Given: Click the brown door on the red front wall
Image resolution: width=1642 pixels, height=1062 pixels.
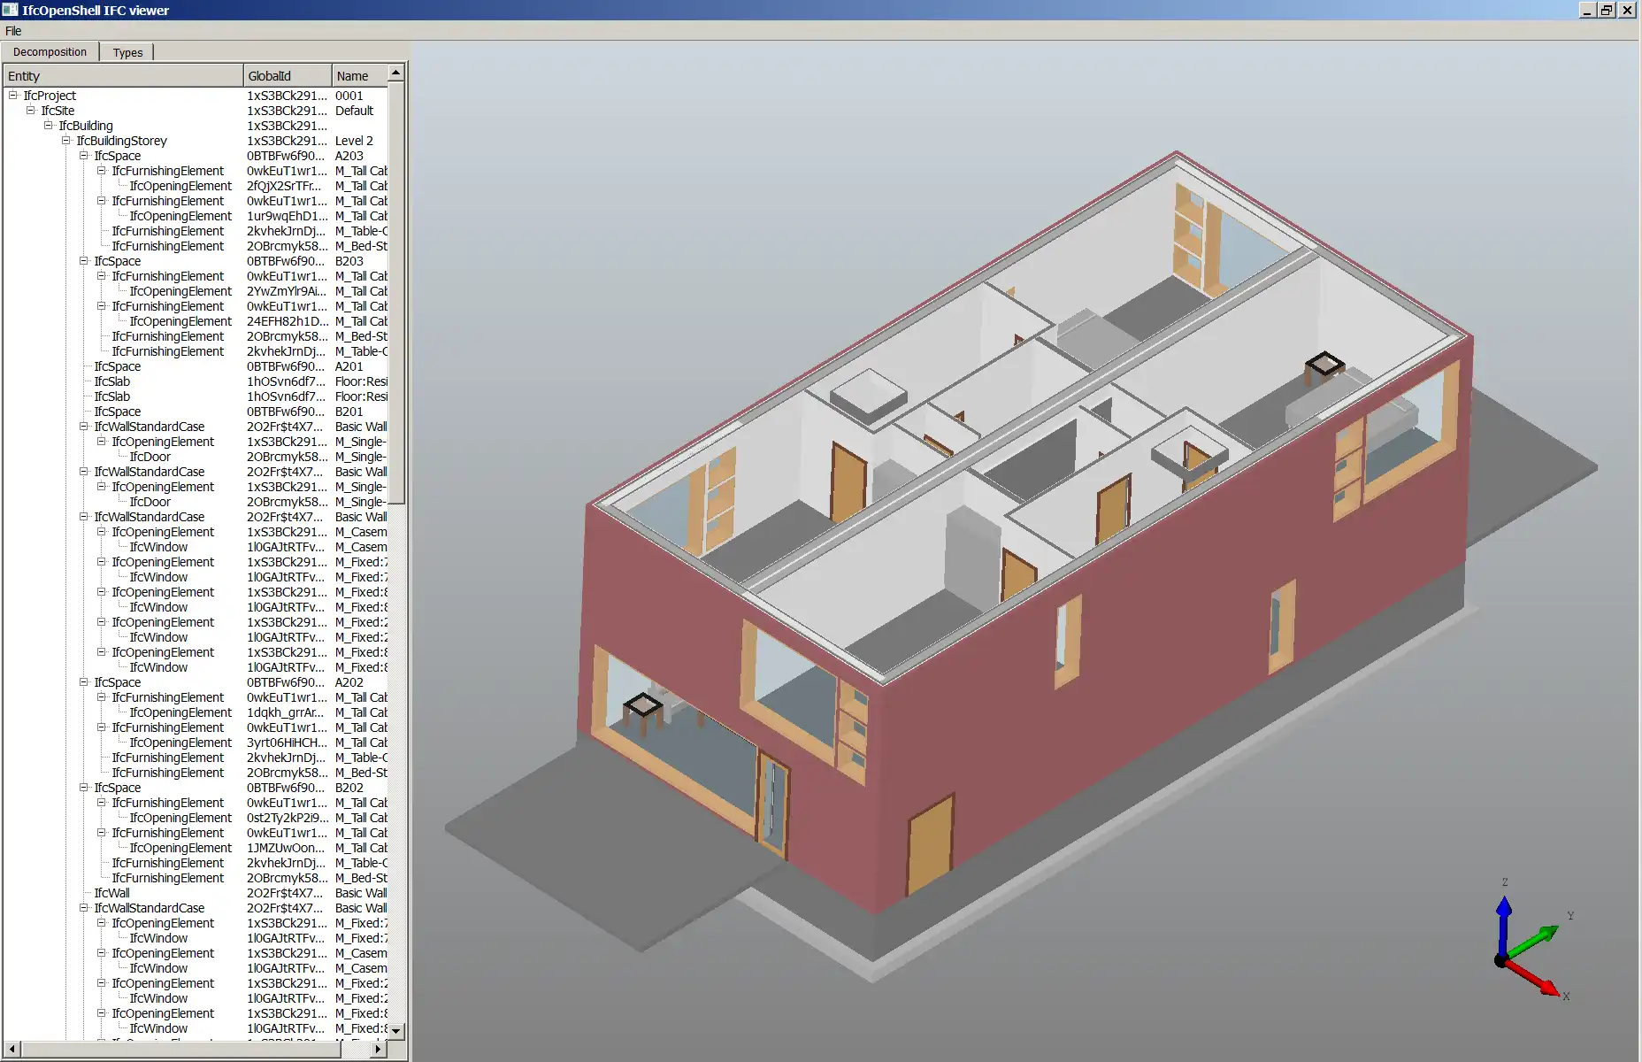Looking at the screenshot, I should coord(931,845).
